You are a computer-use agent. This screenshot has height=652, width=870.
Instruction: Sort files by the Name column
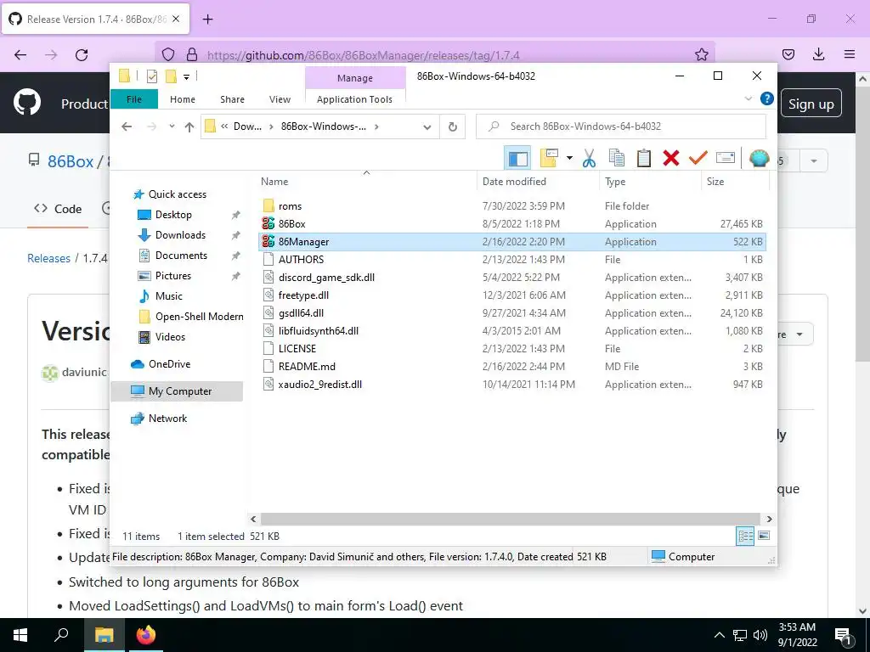click(x=366, y=182)
